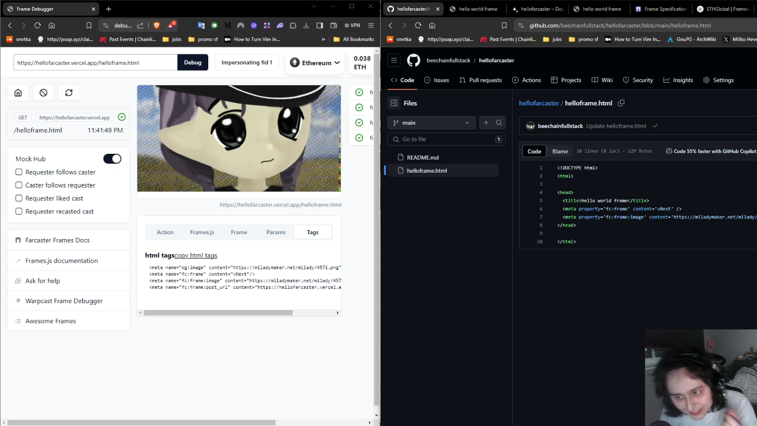Check Caster follows requester
757x426 pixels.
(x=19, y=185)
